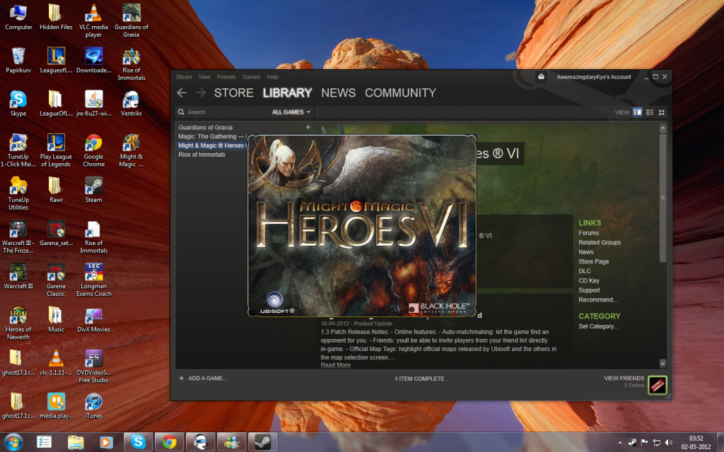Open the Forums link

point(589,233)
